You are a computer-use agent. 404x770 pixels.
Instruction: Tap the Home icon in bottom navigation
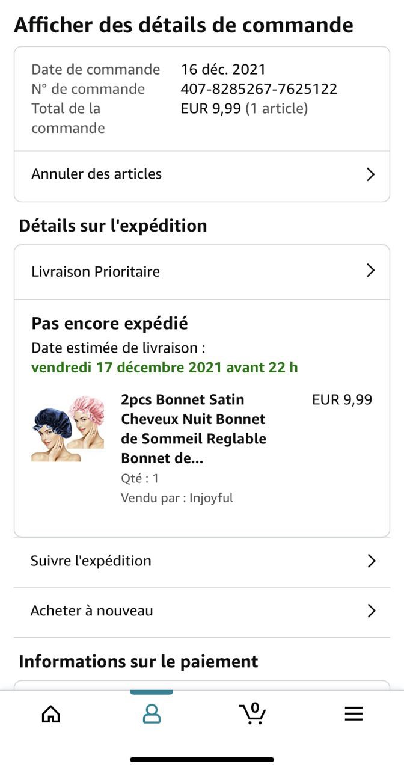[x=51, y=714]
